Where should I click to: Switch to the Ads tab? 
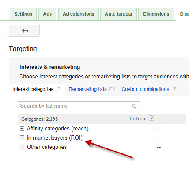click(x=48, y=14)
